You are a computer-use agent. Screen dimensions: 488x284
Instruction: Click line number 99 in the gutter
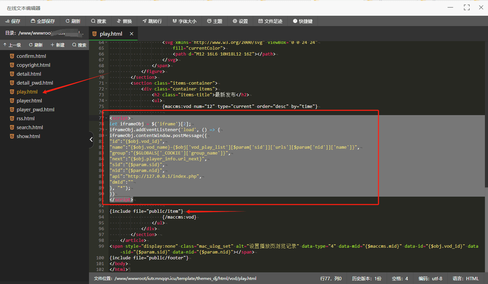tap(100, 246)
